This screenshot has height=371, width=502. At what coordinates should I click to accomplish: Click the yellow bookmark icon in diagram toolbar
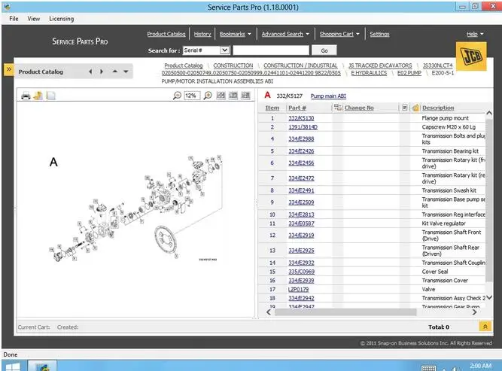tap(38, 96)
